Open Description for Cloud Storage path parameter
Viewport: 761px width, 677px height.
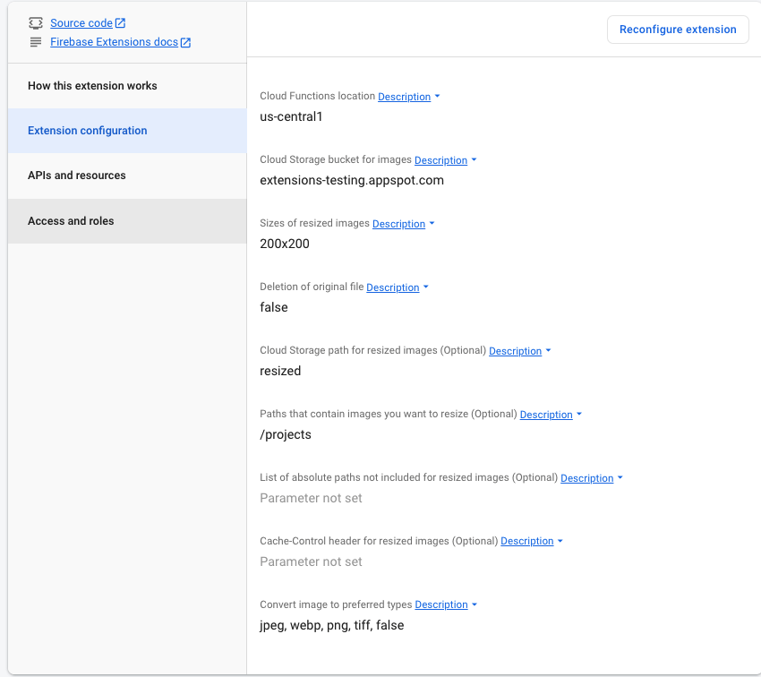click(514, 350)
